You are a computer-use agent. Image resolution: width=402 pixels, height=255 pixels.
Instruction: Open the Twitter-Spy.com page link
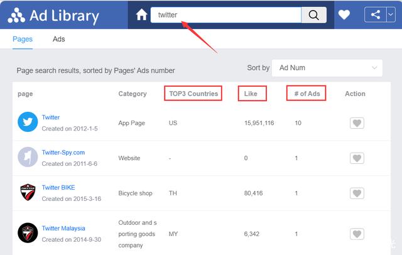[63, 153]
